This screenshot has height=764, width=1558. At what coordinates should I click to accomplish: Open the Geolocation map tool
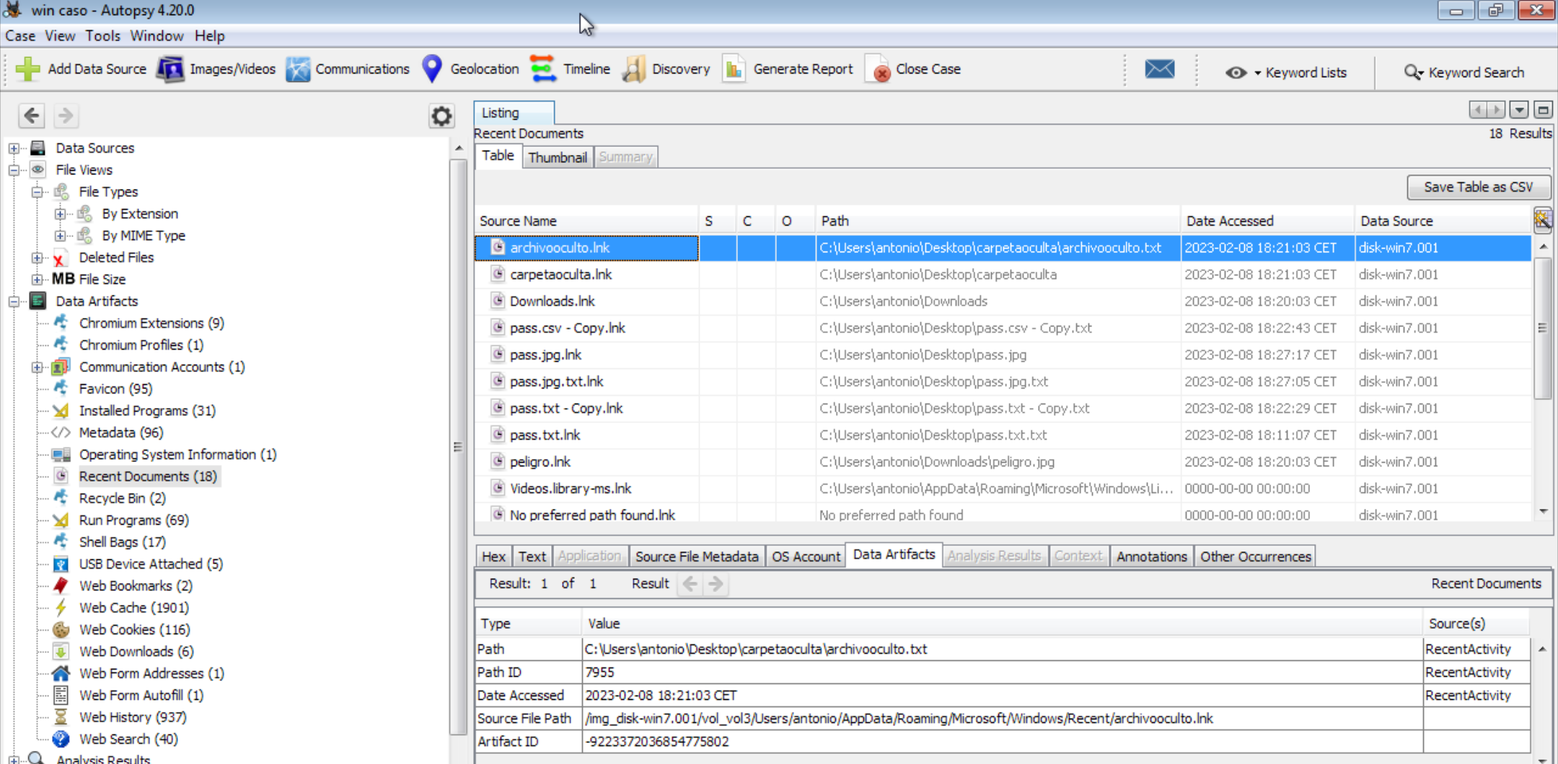(470, 69)
